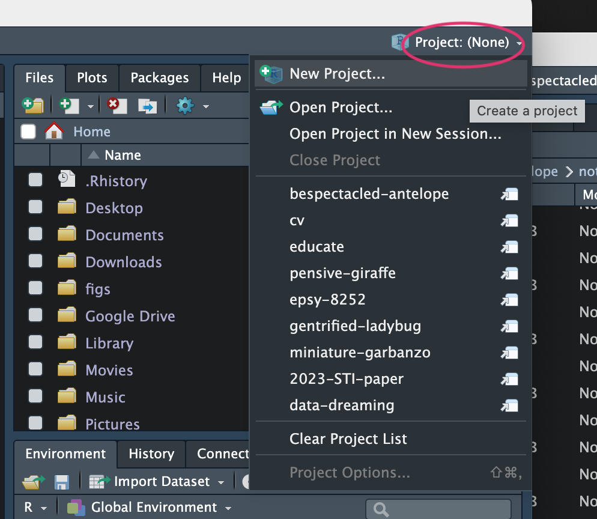This screenshot has height=519, width=597.
Task: Delete selected files using red X icon
Action: (116, 106)
